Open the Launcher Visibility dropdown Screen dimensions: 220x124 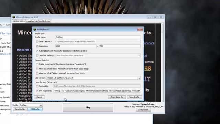(139, 55)
